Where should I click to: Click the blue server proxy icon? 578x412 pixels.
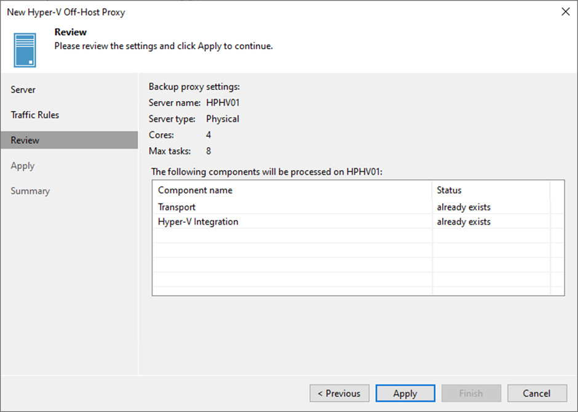25,50
